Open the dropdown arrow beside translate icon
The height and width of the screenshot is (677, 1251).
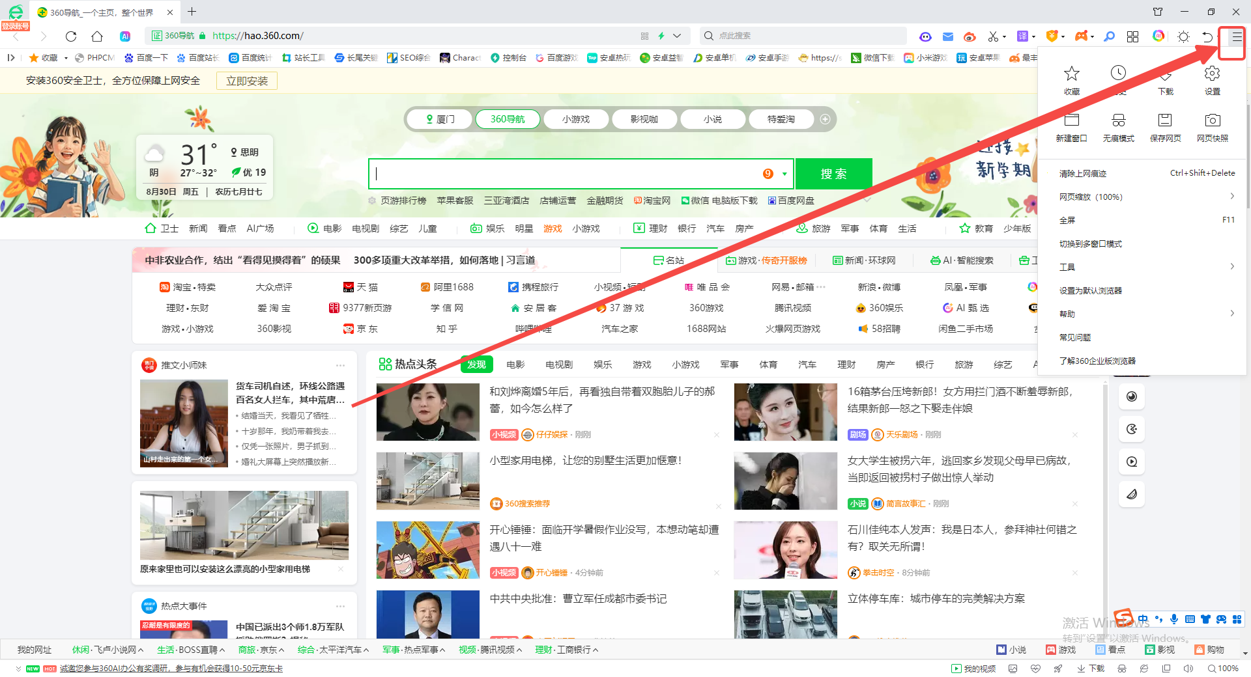[x=1034, y=37]
